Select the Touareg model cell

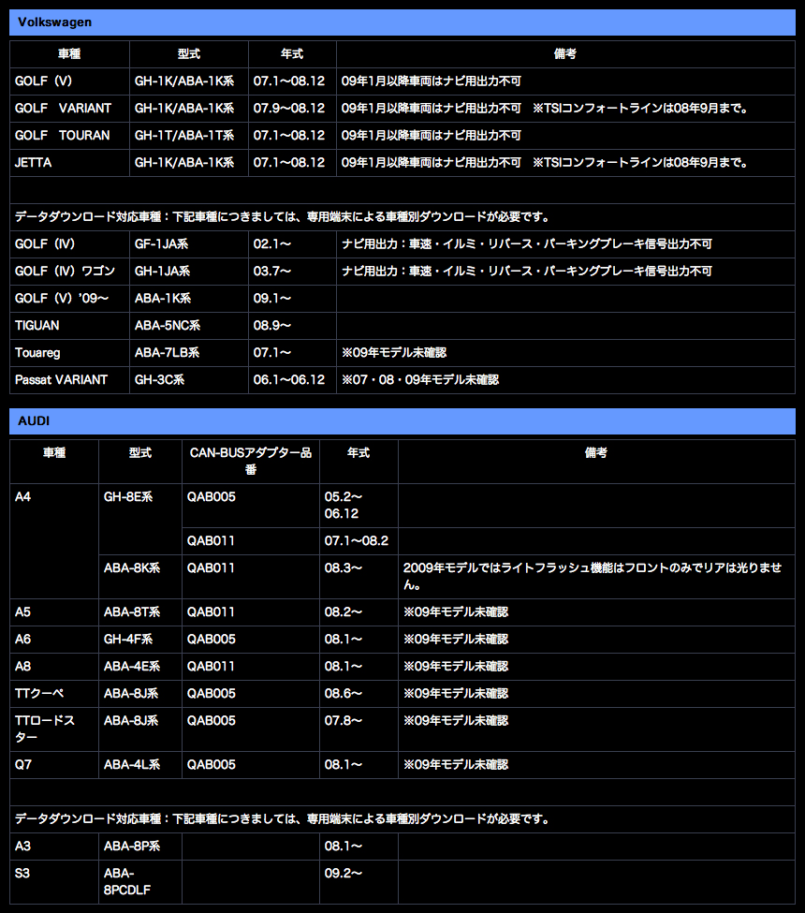(70, 353)
